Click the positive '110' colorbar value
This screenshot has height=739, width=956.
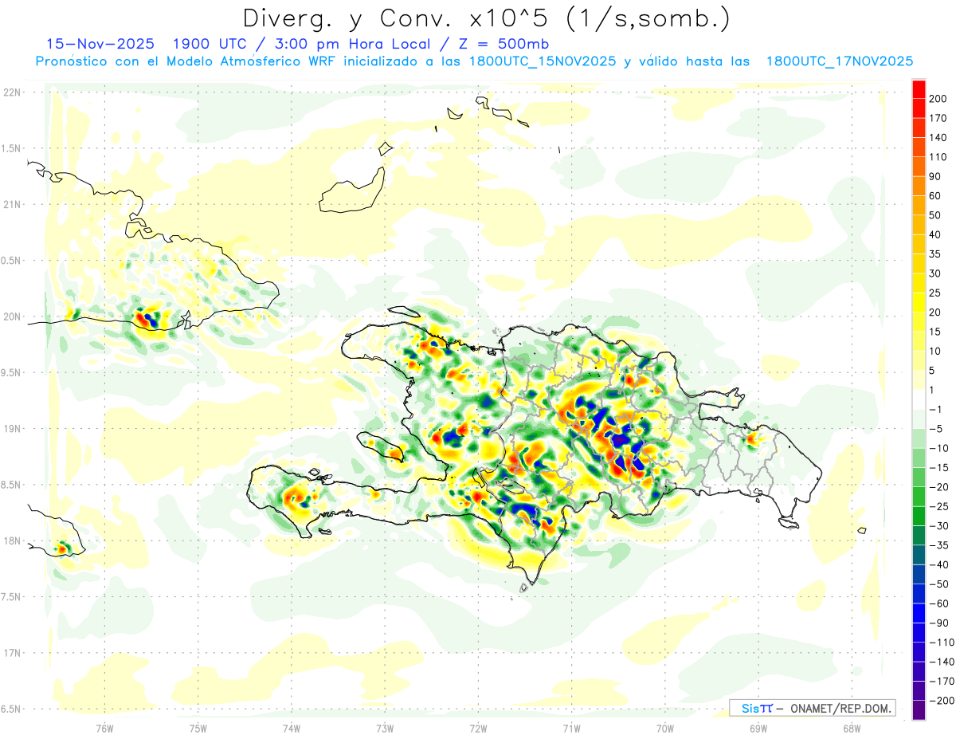[938, 157]
